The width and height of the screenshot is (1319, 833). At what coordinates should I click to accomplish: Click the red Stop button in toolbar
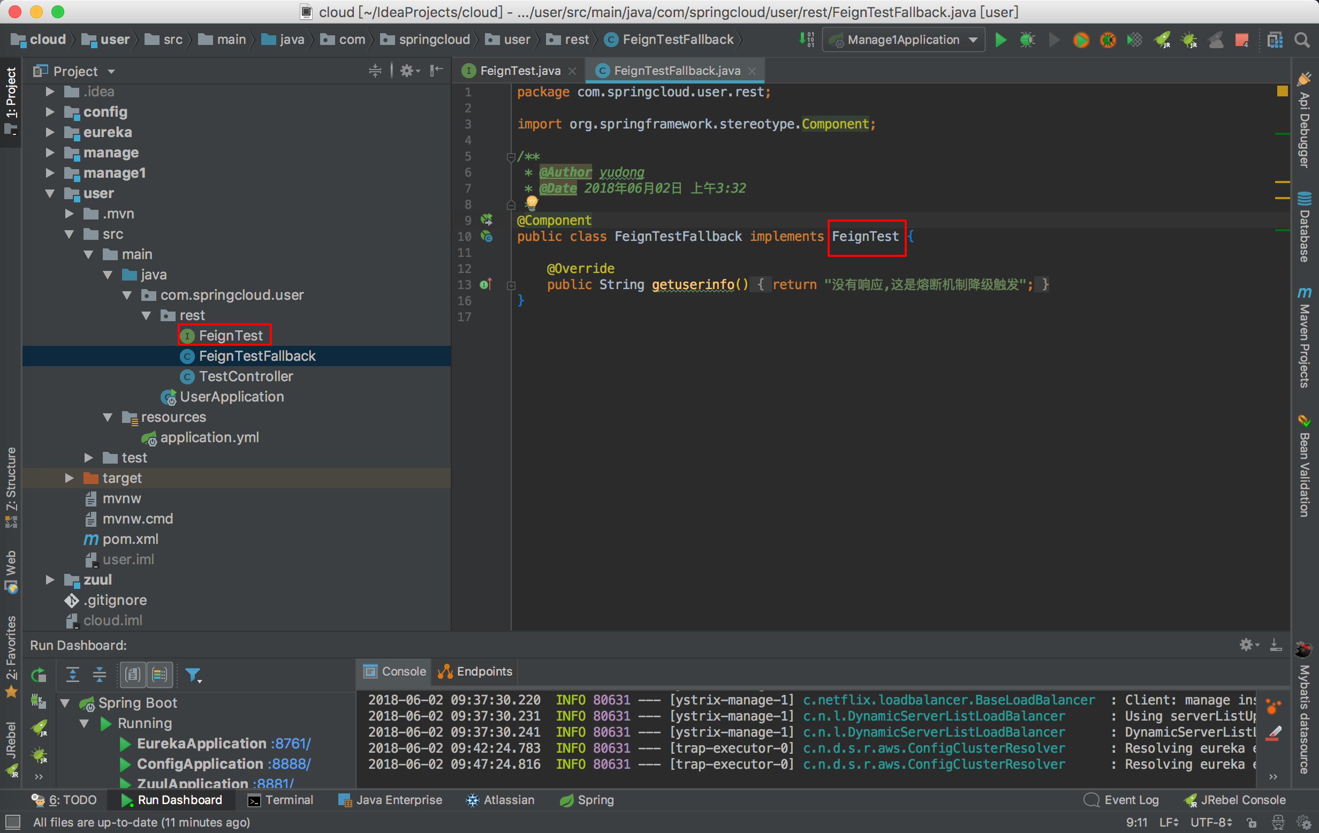pyautogui.click(x=1241, y=40)
